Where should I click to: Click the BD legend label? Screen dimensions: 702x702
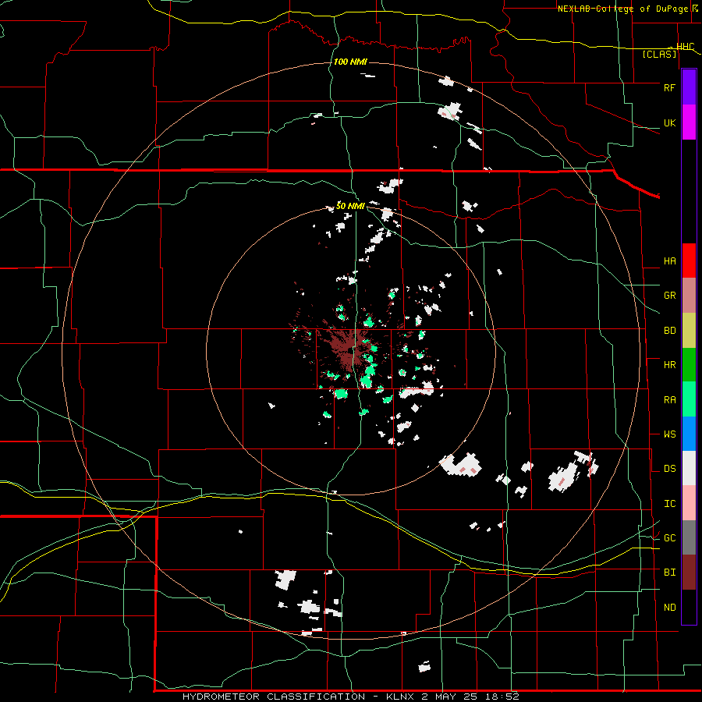tap(669, 331)
